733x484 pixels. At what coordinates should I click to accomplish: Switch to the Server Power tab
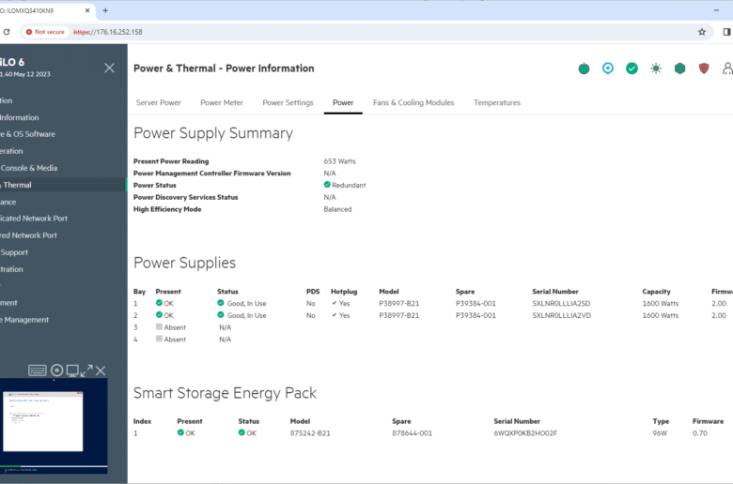coord(159,102)
